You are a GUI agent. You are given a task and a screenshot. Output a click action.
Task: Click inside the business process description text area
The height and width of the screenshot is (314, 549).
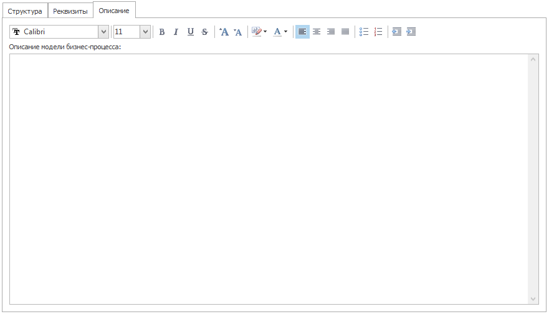pyautogui.click(x=269, y=179)
